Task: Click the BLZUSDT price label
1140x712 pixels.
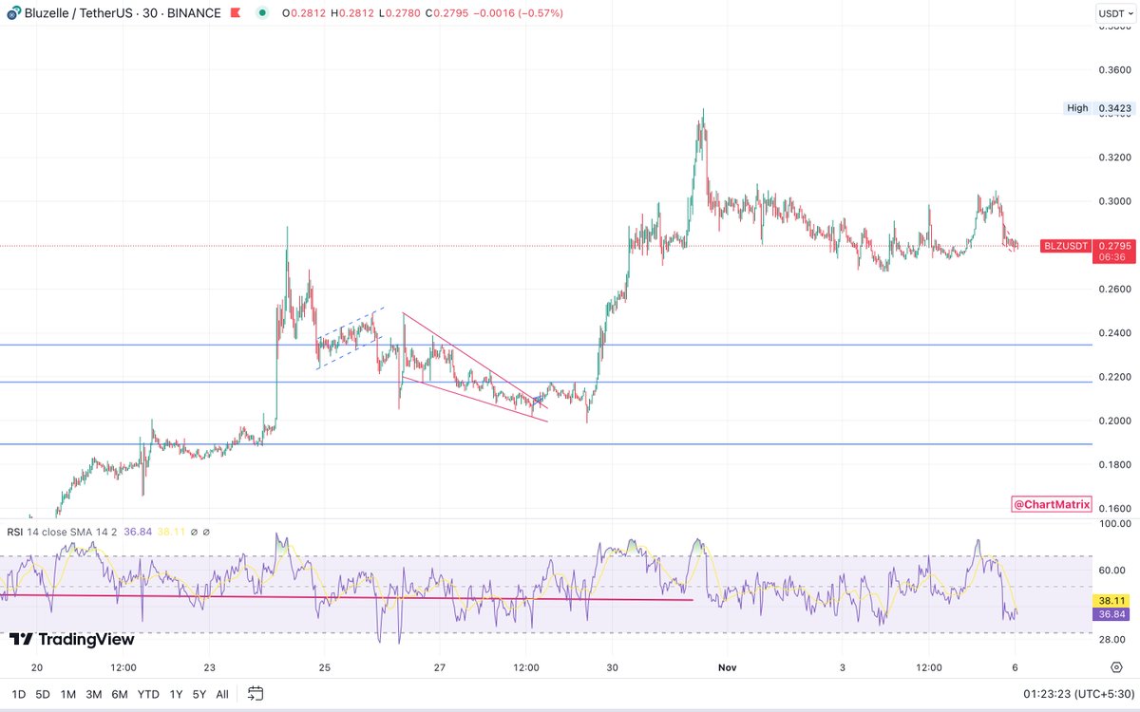Action: [1067, 245]
